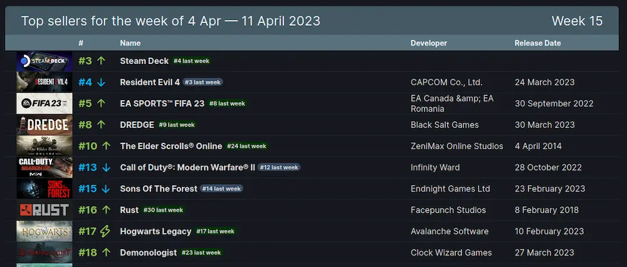The height and width of the screenshot is (267, 627).
Task: Click the Developer column header
Action: point(429,43)
